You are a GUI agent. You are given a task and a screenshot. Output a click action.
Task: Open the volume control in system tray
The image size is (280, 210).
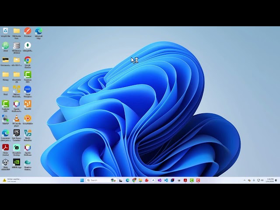point(262,180)
